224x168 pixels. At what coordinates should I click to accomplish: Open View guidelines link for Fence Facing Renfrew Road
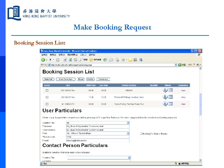(183, 104)
